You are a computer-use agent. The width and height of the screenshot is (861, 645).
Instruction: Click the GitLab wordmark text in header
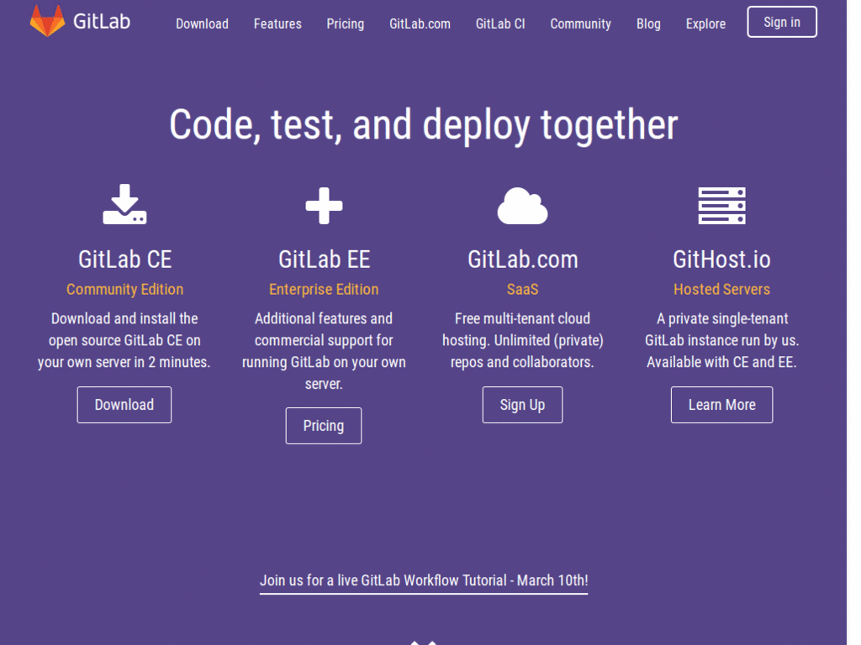(102, 21)
